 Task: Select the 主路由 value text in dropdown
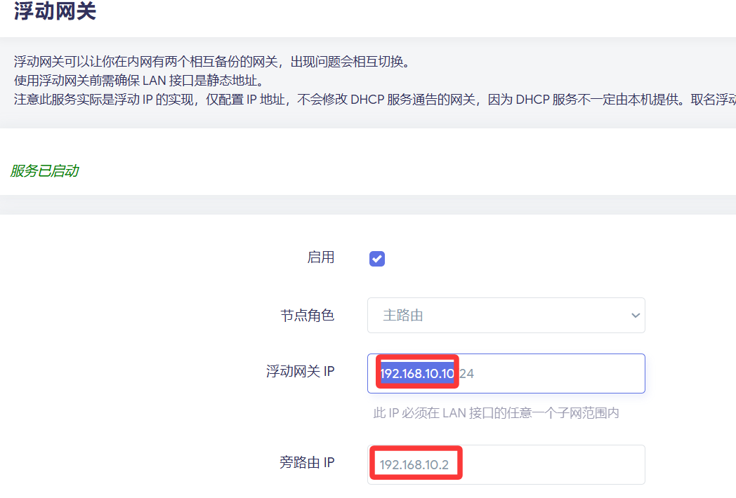pyautogui.click(x=403, y=316)
